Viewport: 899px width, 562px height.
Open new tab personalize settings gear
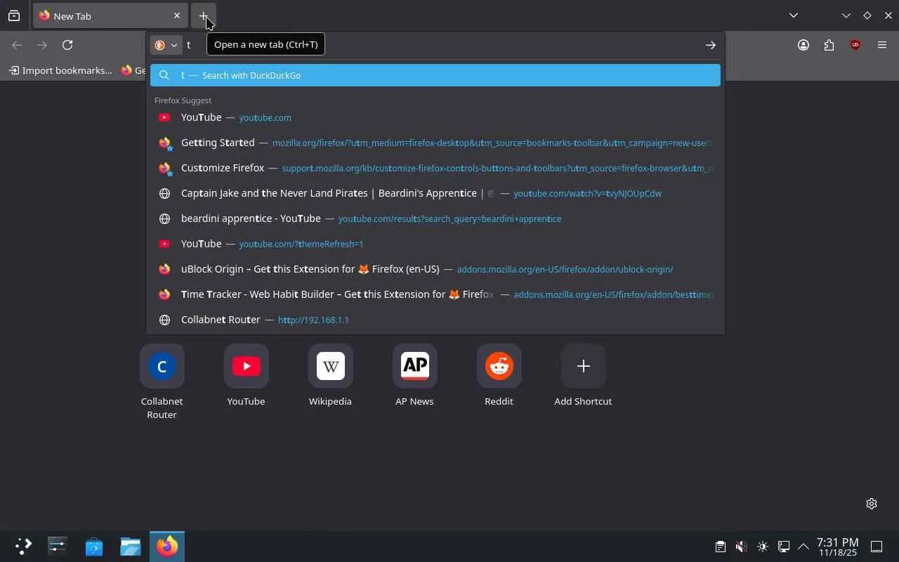tap(872, 504)
